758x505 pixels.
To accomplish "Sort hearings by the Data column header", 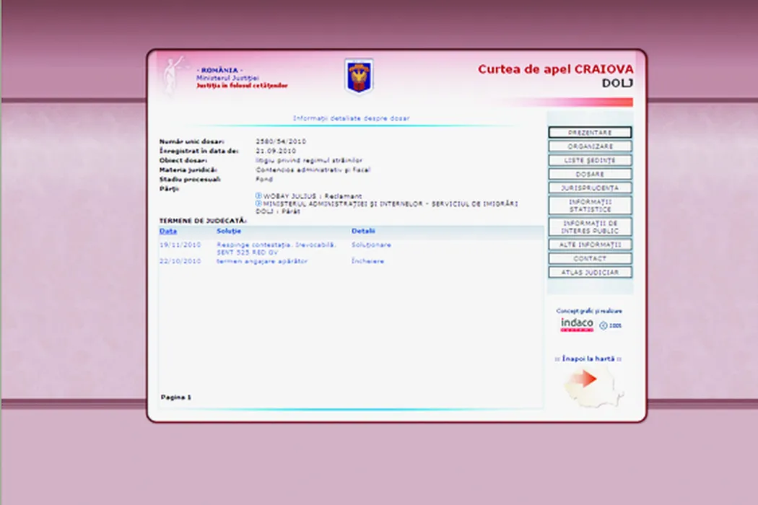I will [x=167, y=232].
